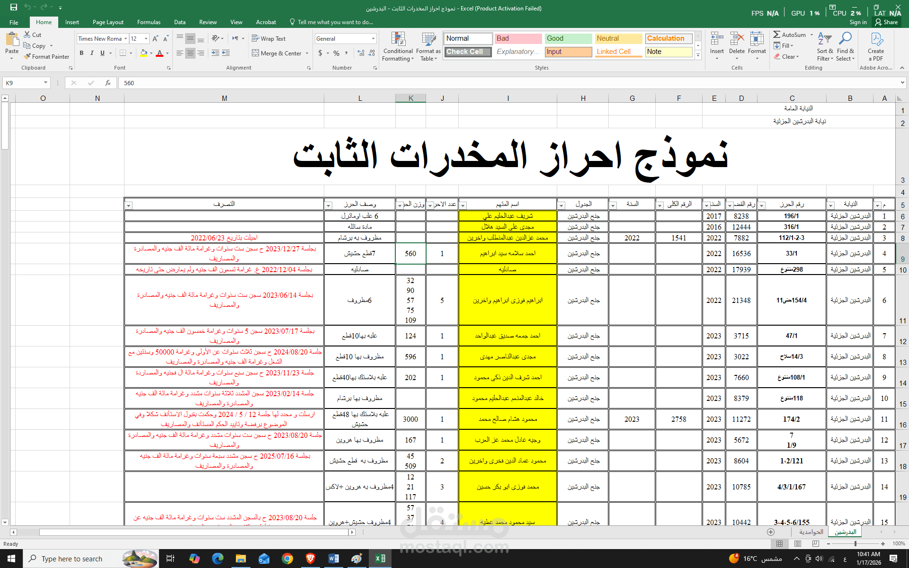Expand Merge & Center options arrow
Image resolution: width=909 pixels, height=568 pixels.
click(307, 53)
